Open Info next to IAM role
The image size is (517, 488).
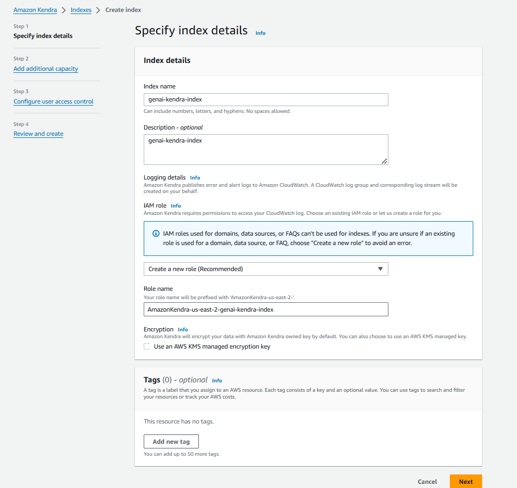point(175,205)
